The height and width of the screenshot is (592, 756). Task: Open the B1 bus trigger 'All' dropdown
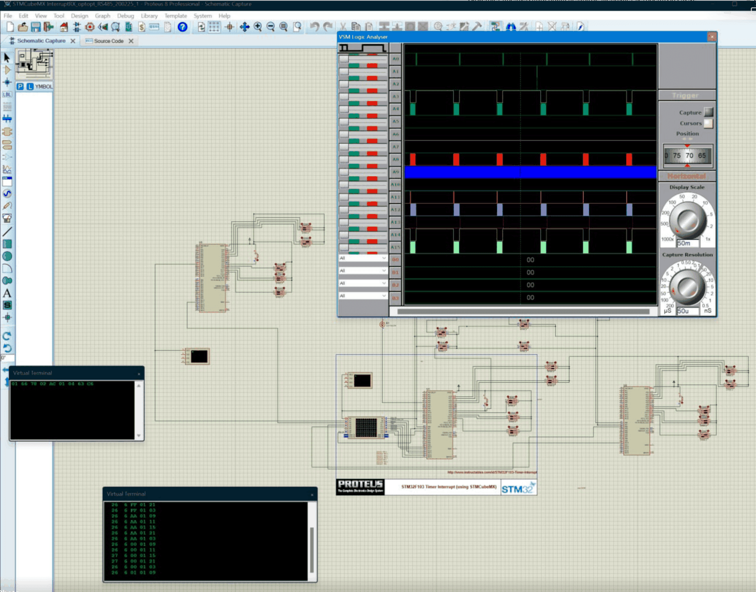pos(363,271)
